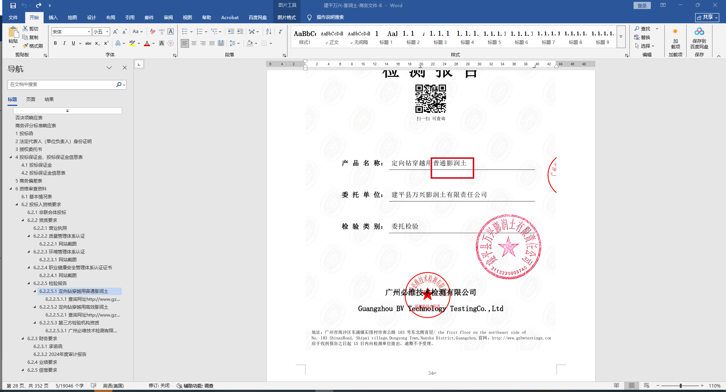Screen dimensions: 726x392
Task: Open the 文件 menu
Action: pos(13,17)
